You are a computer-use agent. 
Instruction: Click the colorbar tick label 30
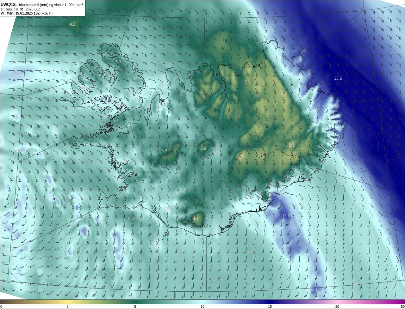tap(337, 306)
